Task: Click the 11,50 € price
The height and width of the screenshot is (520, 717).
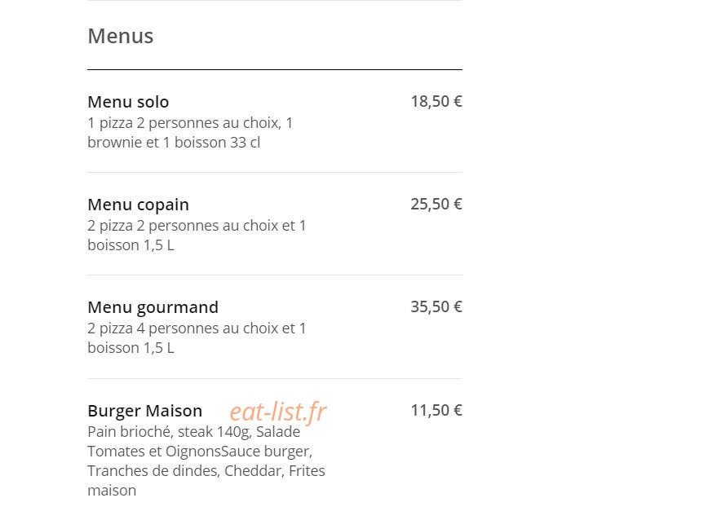Action: pyautogui.click(x=436, y=410)
